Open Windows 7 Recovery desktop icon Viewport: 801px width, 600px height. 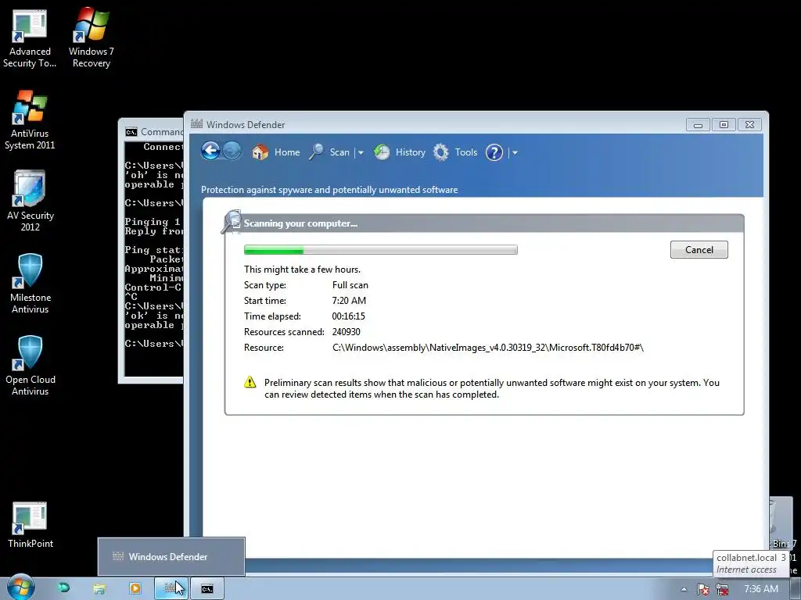[91, 37]
